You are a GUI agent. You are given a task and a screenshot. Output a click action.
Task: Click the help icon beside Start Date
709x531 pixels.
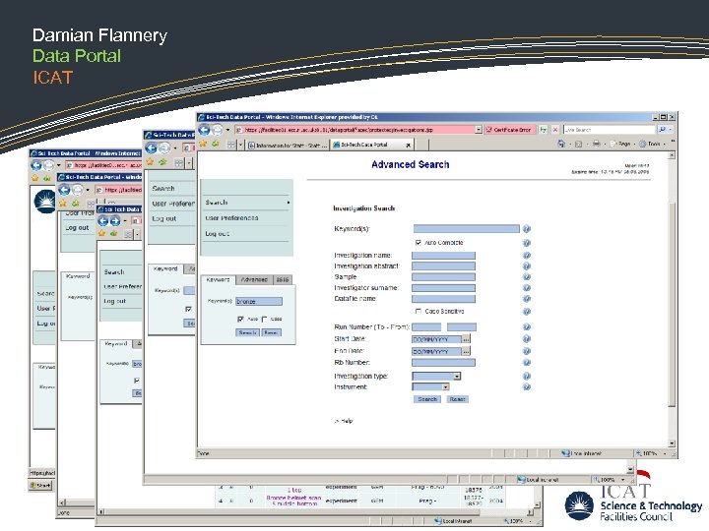pyautogui.click(x=527, y=339)
